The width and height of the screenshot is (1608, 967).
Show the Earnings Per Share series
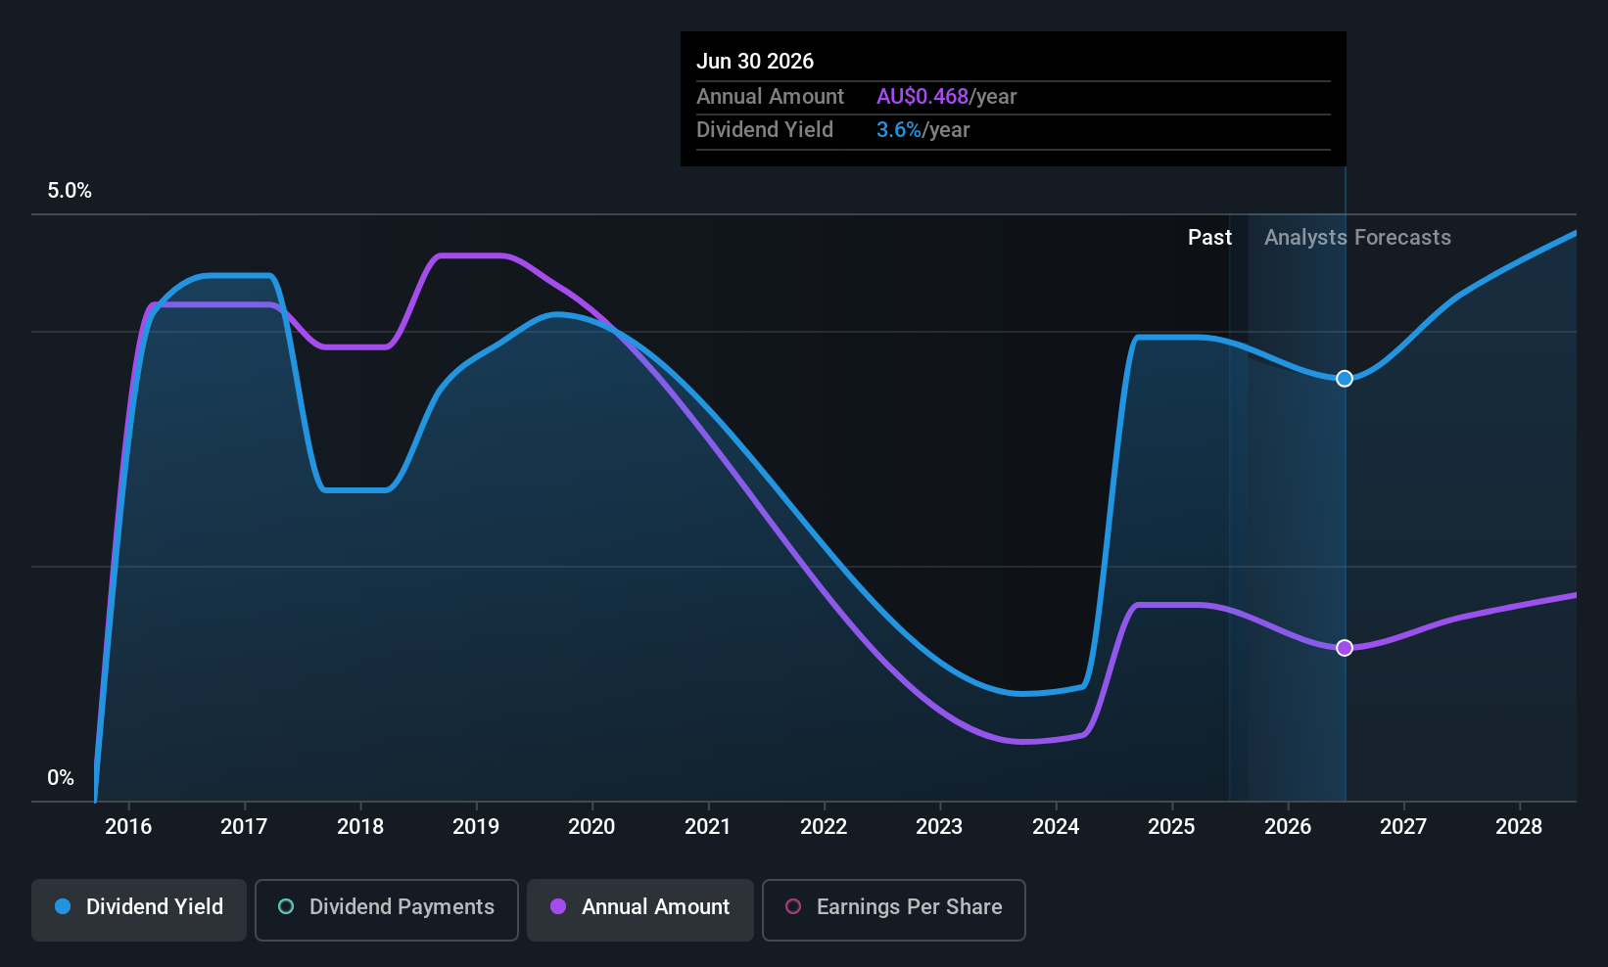(x=894, y=909)
